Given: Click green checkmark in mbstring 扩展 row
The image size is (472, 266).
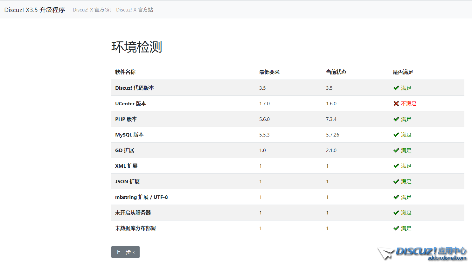Looking at the screenshot, I should (x=396, y=197).
